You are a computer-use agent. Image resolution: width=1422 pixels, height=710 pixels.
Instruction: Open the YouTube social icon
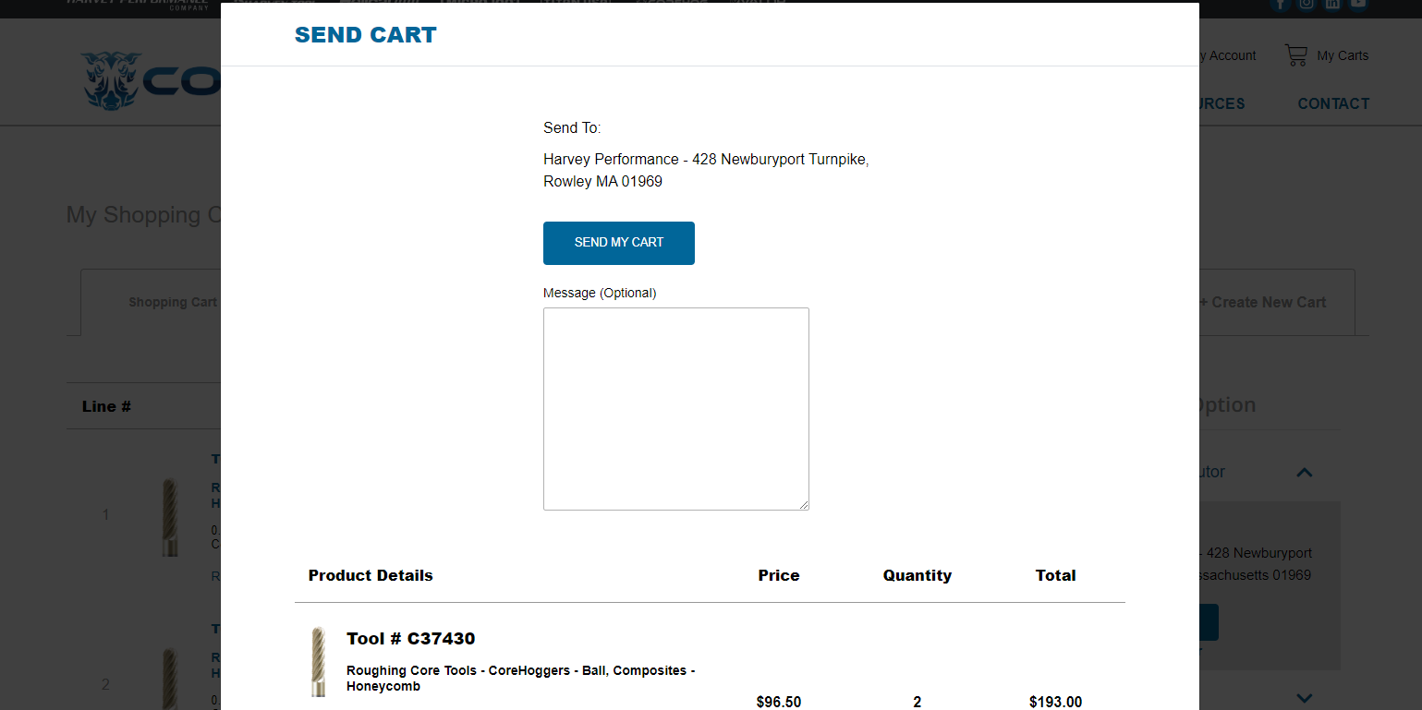(x=1358, y=4)
